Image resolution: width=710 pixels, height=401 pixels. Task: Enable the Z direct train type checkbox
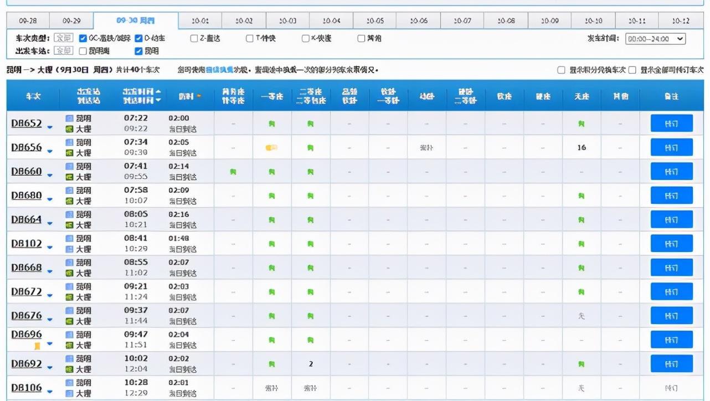tap(194, 39)
